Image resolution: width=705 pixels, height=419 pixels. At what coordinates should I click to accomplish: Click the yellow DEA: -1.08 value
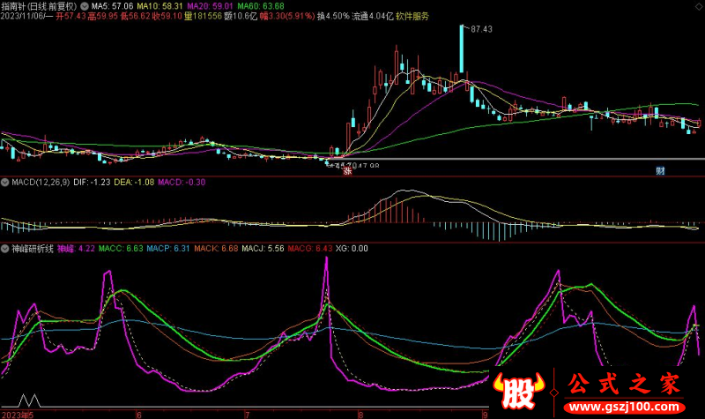(134, 183)
